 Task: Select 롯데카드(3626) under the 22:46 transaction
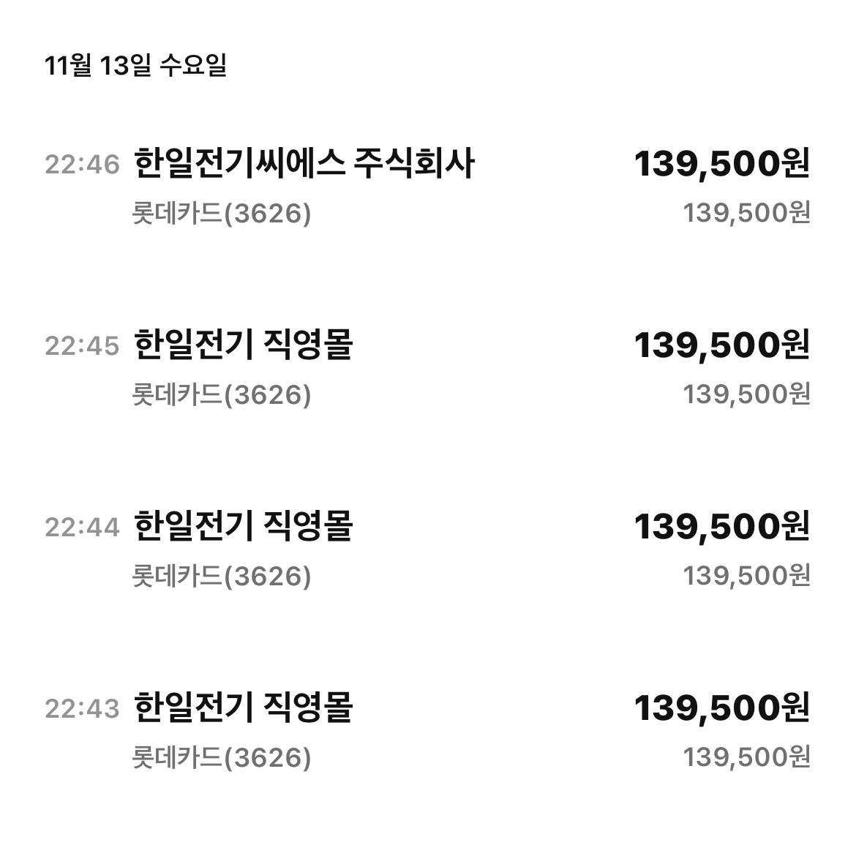click(x=222, y=213)
